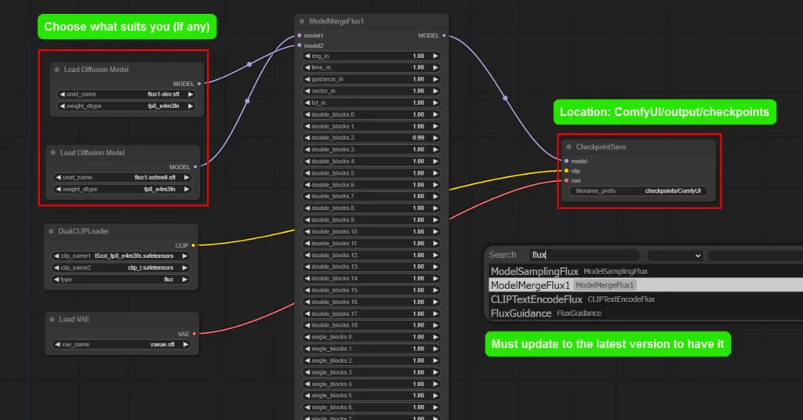Click the node search field containing flux
This screenshot has width=803, height=420.
tap(584, 255)
